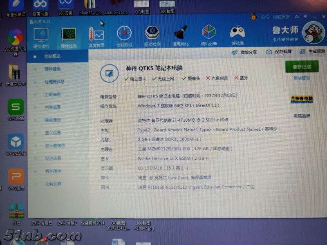Open the 360截图 418847.jpg desktop file
The image size is (327, 245).
[144, 226]
